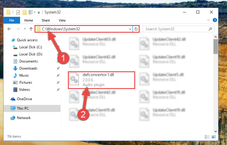This screenshot has height=145, width=227.
Task: Go up one folder level
Action: coord(31,29)
